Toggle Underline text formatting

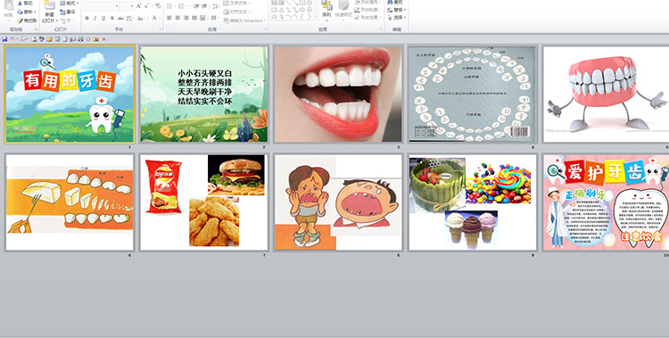103,19
